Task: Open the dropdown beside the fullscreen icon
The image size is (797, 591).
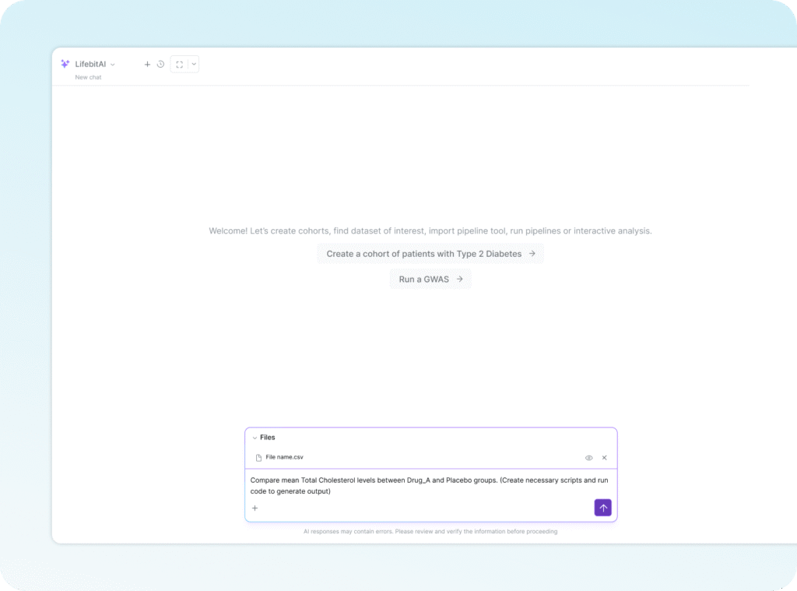Action: (193, 65)
